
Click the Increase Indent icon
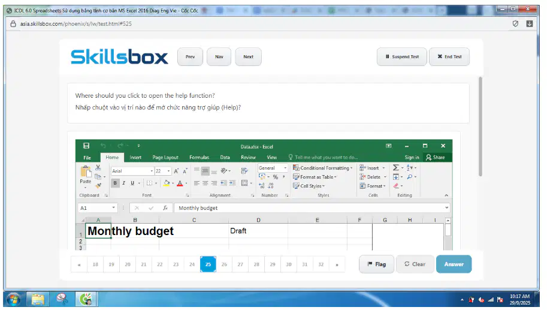click(232, 183)
